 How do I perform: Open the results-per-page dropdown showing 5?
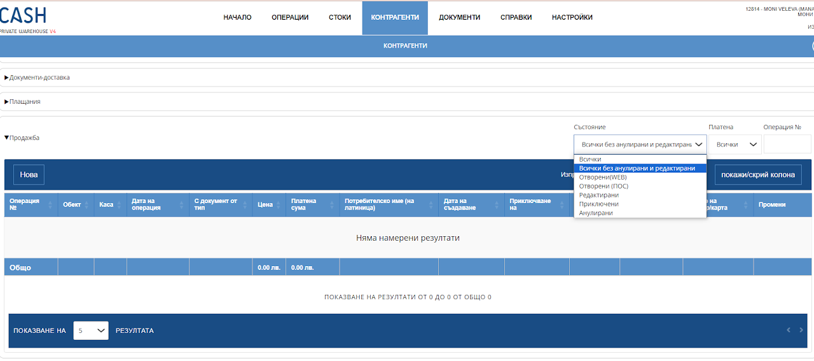point(91,330)
